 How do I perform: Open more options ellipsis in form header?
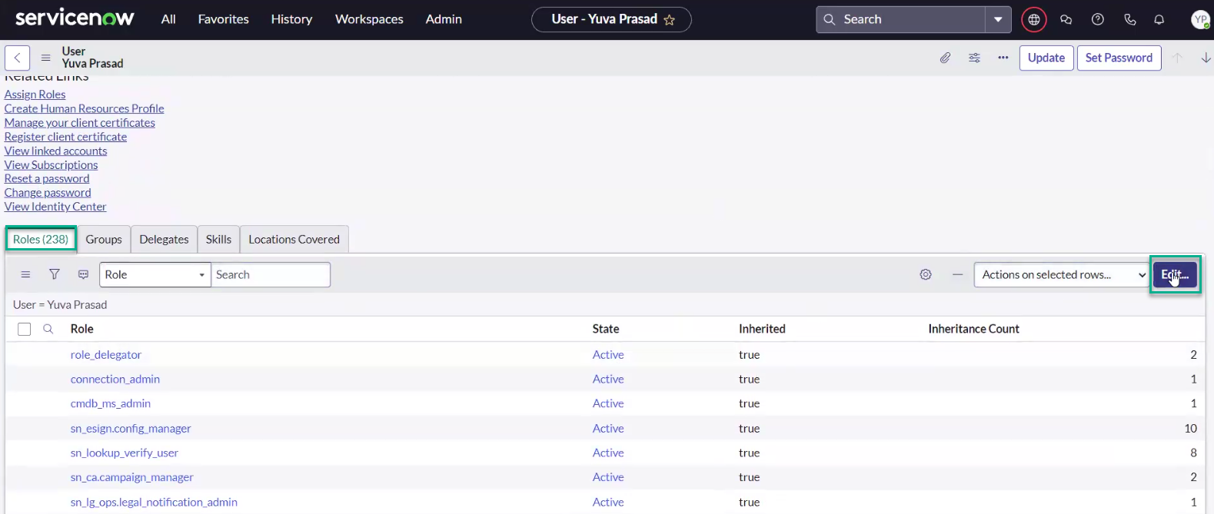pos(1003,58)
